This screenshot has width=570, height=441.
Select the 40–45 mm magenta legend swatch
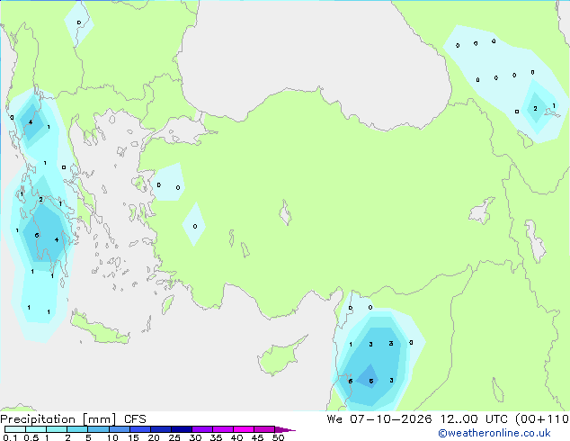tap(244, 429)
